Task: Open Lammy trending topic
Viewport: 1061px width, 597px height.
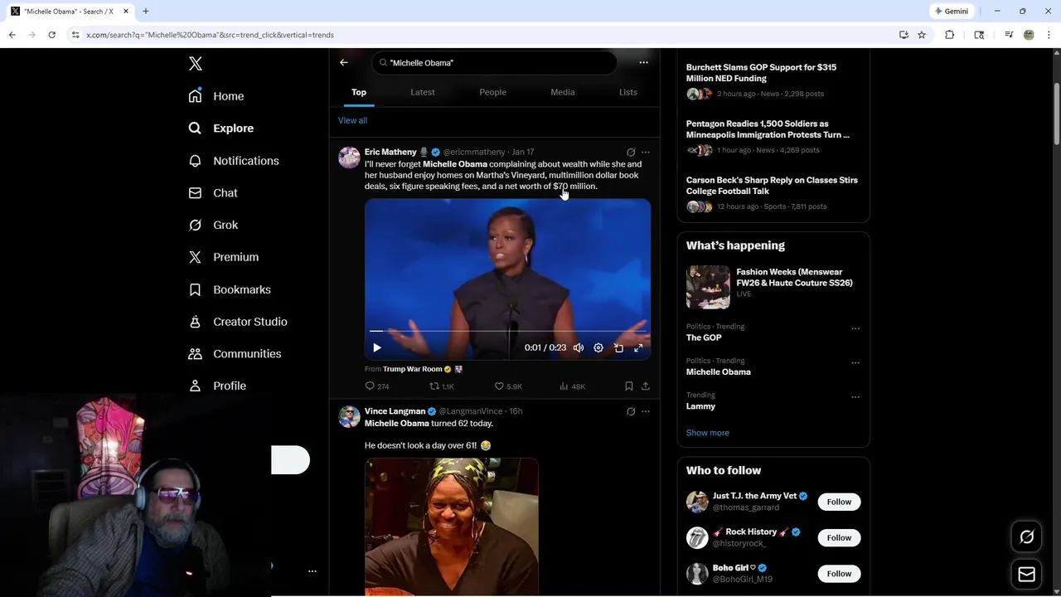Action: pos(700,406)
